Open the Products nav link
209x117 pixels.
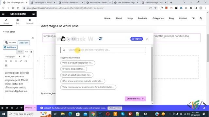[x=142, y=18]
